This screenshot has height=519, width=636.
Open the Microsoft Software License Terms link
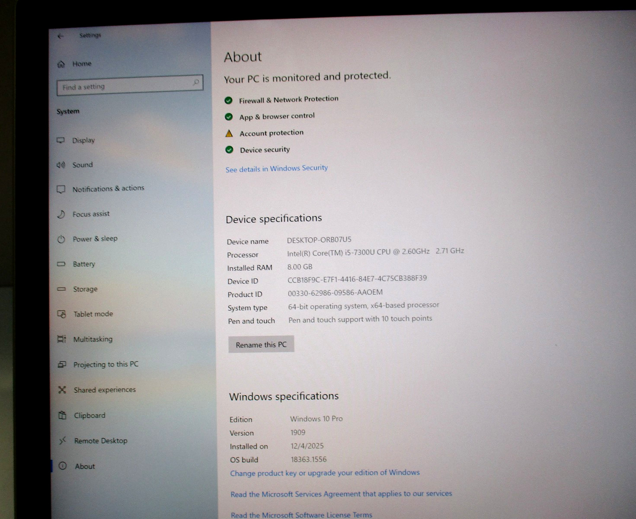(301, 515)
